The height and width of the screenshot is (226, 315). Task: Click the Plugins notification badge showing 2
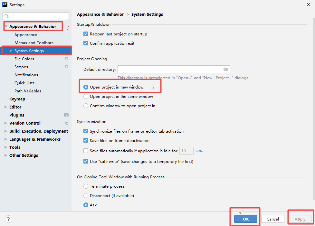click(x=66, y=115)
